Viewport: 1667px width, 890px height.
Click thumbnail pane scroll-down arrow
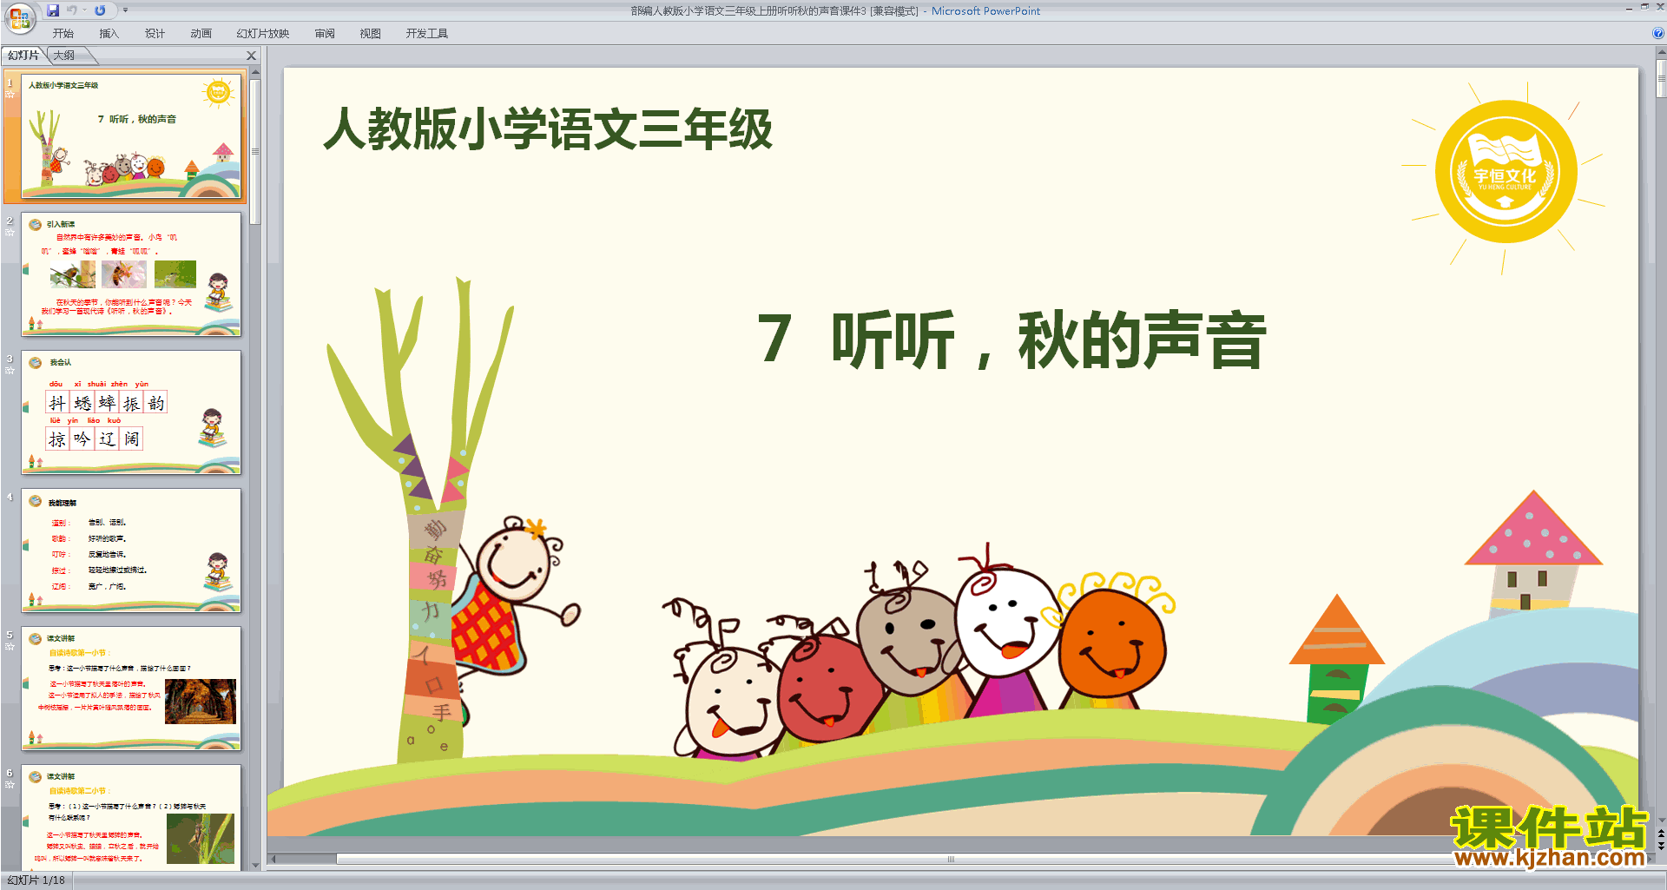(255, 865)
